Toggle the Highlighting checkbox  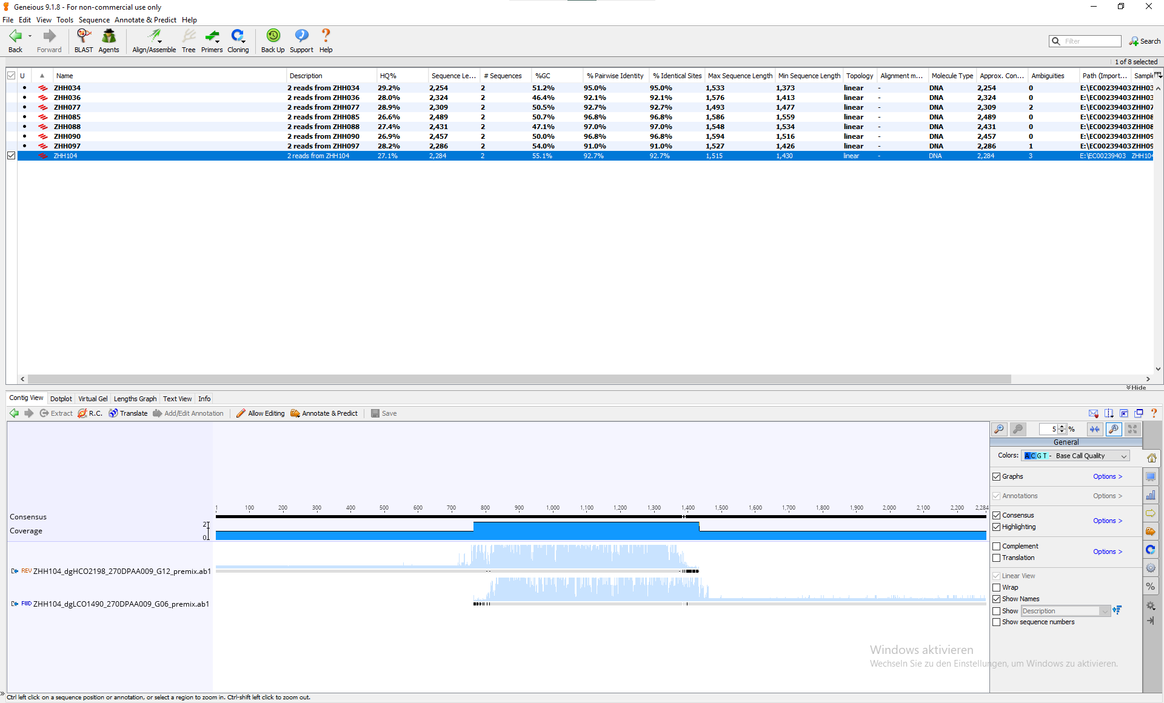point(996,527)
